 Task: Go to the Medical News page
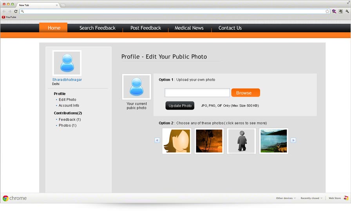click(x=189, y=28)
